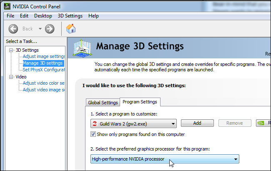Switch to the Global Settings tab

[103, 103]
